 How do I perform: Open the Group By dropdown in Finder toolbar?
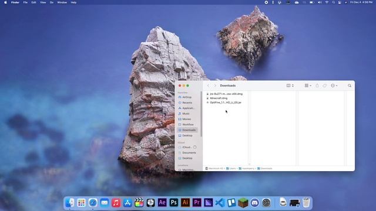308,86
